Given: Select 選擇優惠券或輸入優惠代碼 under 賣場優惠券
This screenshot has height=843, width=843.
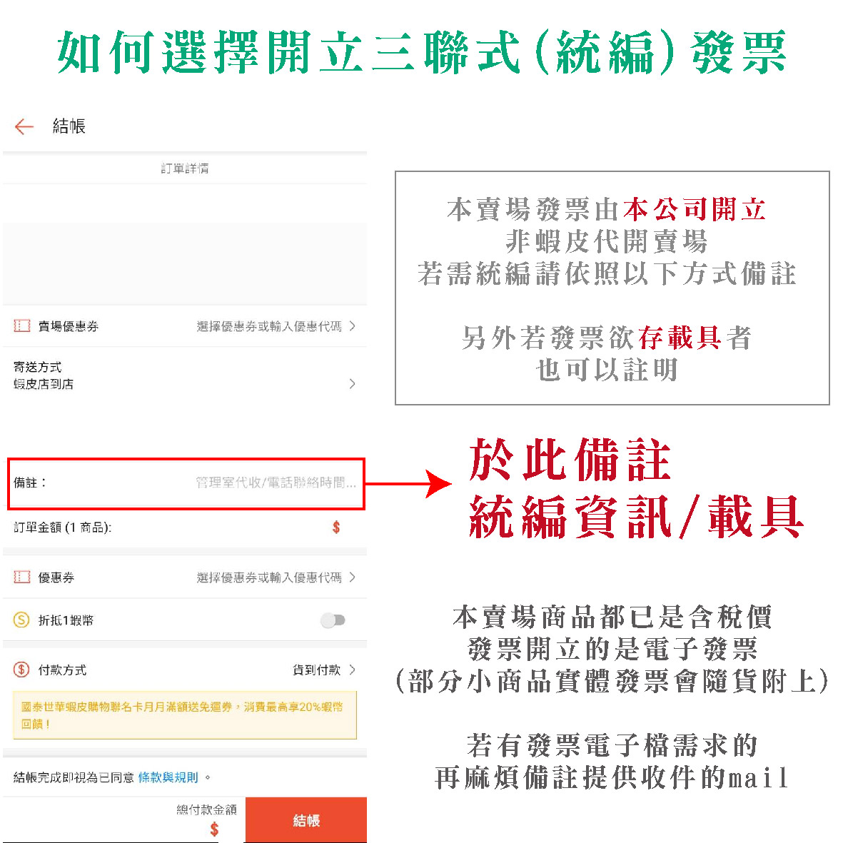Looking at the screenshot, I should click(x=270, y=326).
